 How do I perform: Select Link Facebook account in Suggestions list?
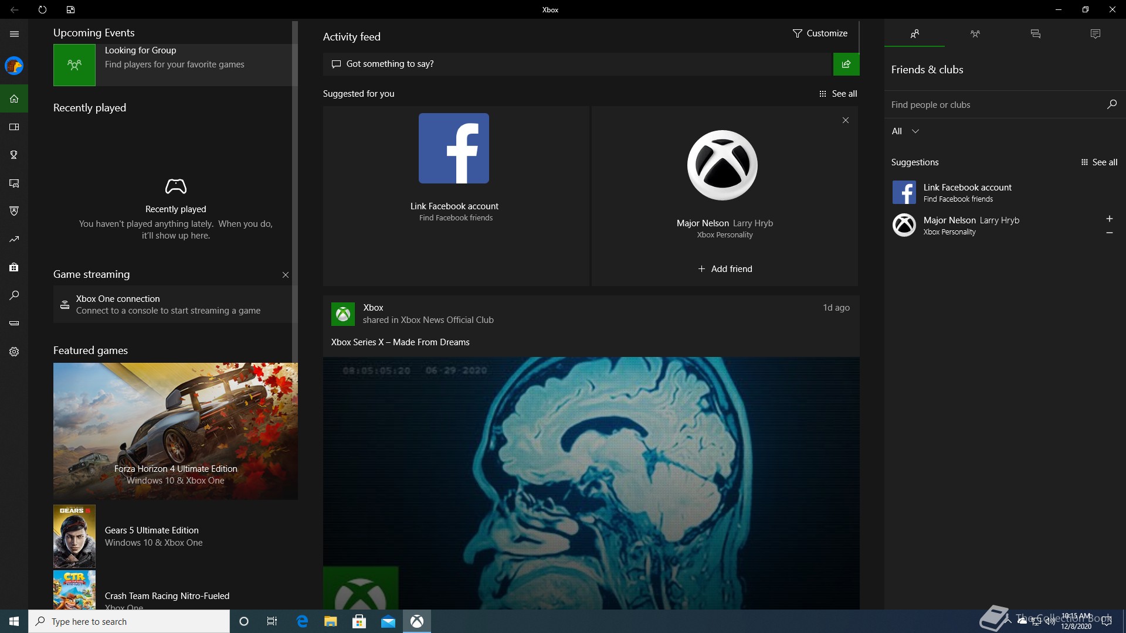pos(1004,192)
